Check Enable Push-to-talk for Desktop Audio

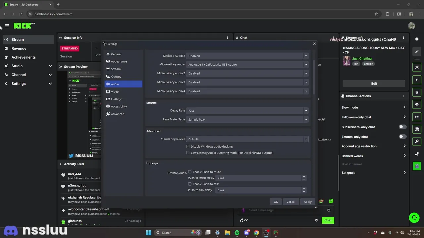pyautogui.click(x=190, y=184)
